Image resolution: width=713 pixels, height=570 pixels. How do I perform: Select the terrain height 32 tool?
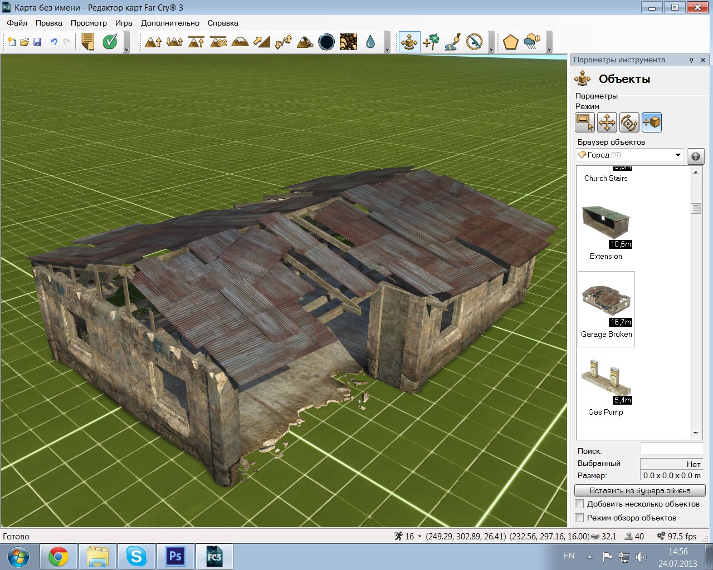[x=218, y=42]
